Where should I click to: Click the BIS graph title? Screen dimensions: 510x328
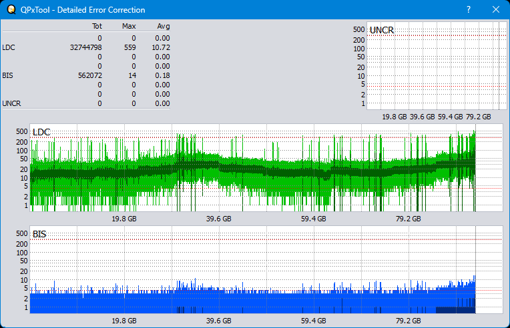(x=39, y=234)
